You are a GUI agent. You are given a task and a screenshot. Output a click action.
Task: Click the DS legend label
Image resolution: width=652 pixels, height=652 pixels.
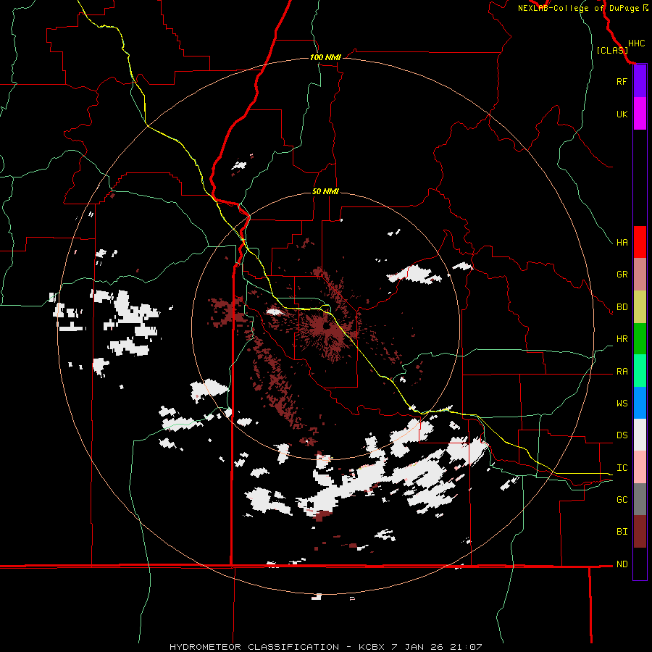[x=622, y=435]
